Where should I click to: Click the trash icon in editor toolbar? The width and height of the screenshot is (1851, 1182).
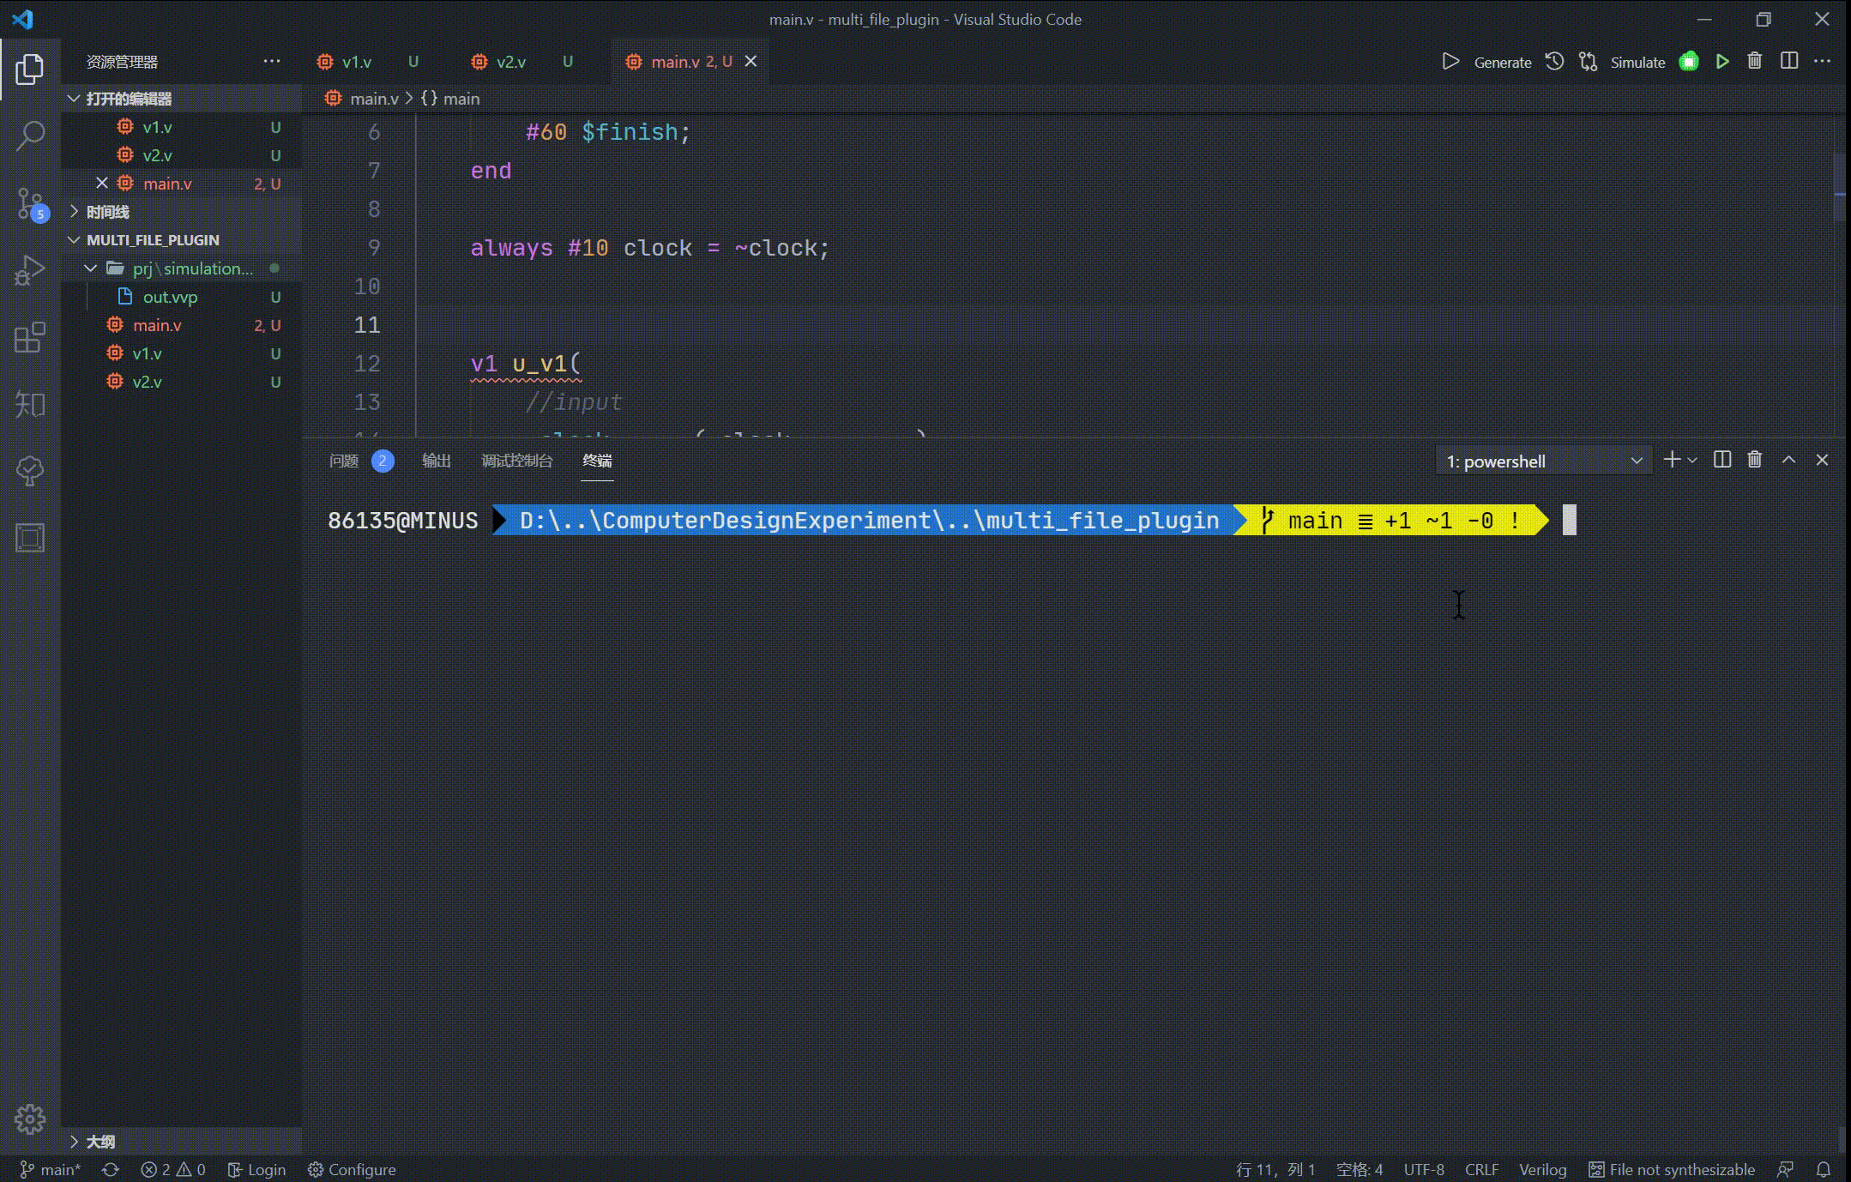(1755, 62)
